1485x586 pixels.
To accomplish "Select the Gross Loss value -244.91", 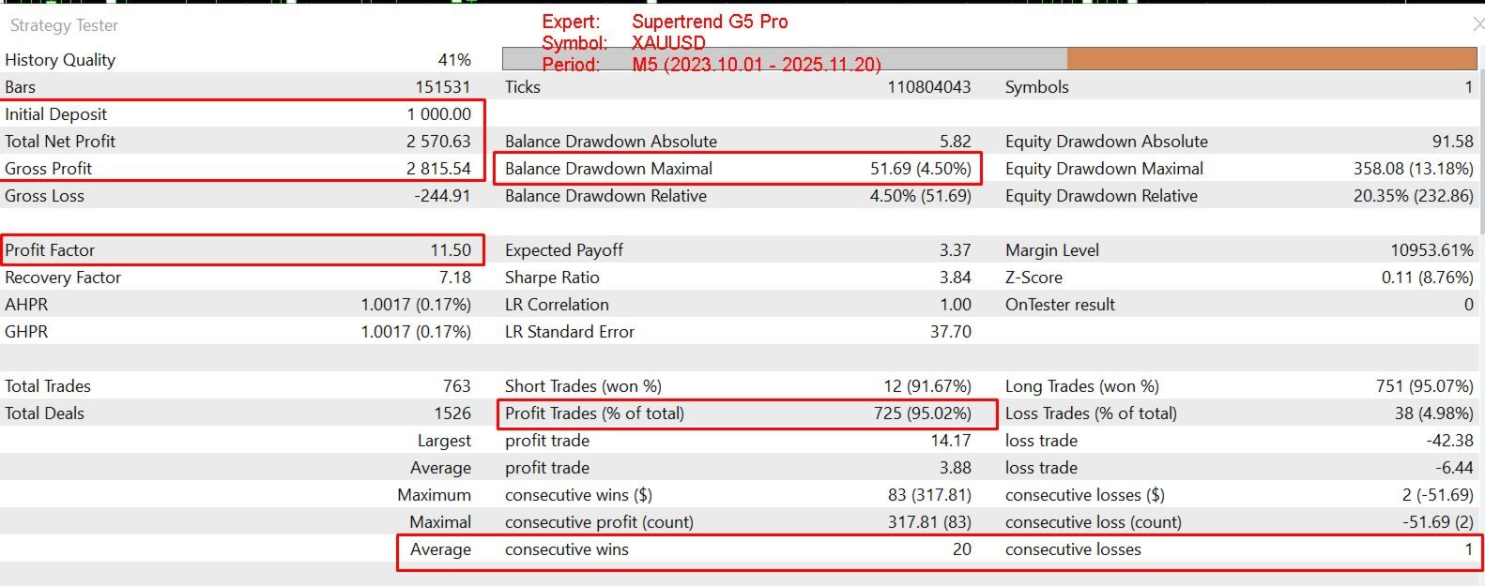I will tap(443, 196).
